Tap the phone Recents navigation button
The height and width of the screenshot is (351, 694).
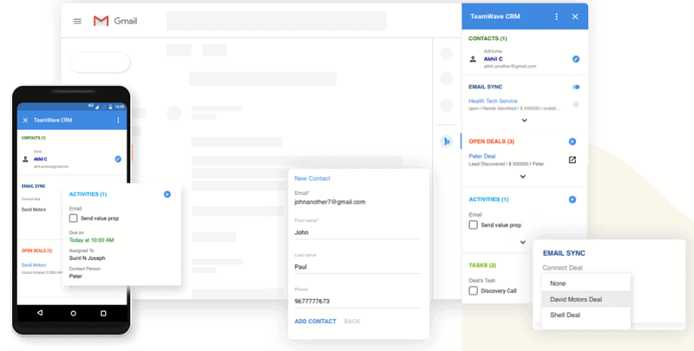pos(103,314)
